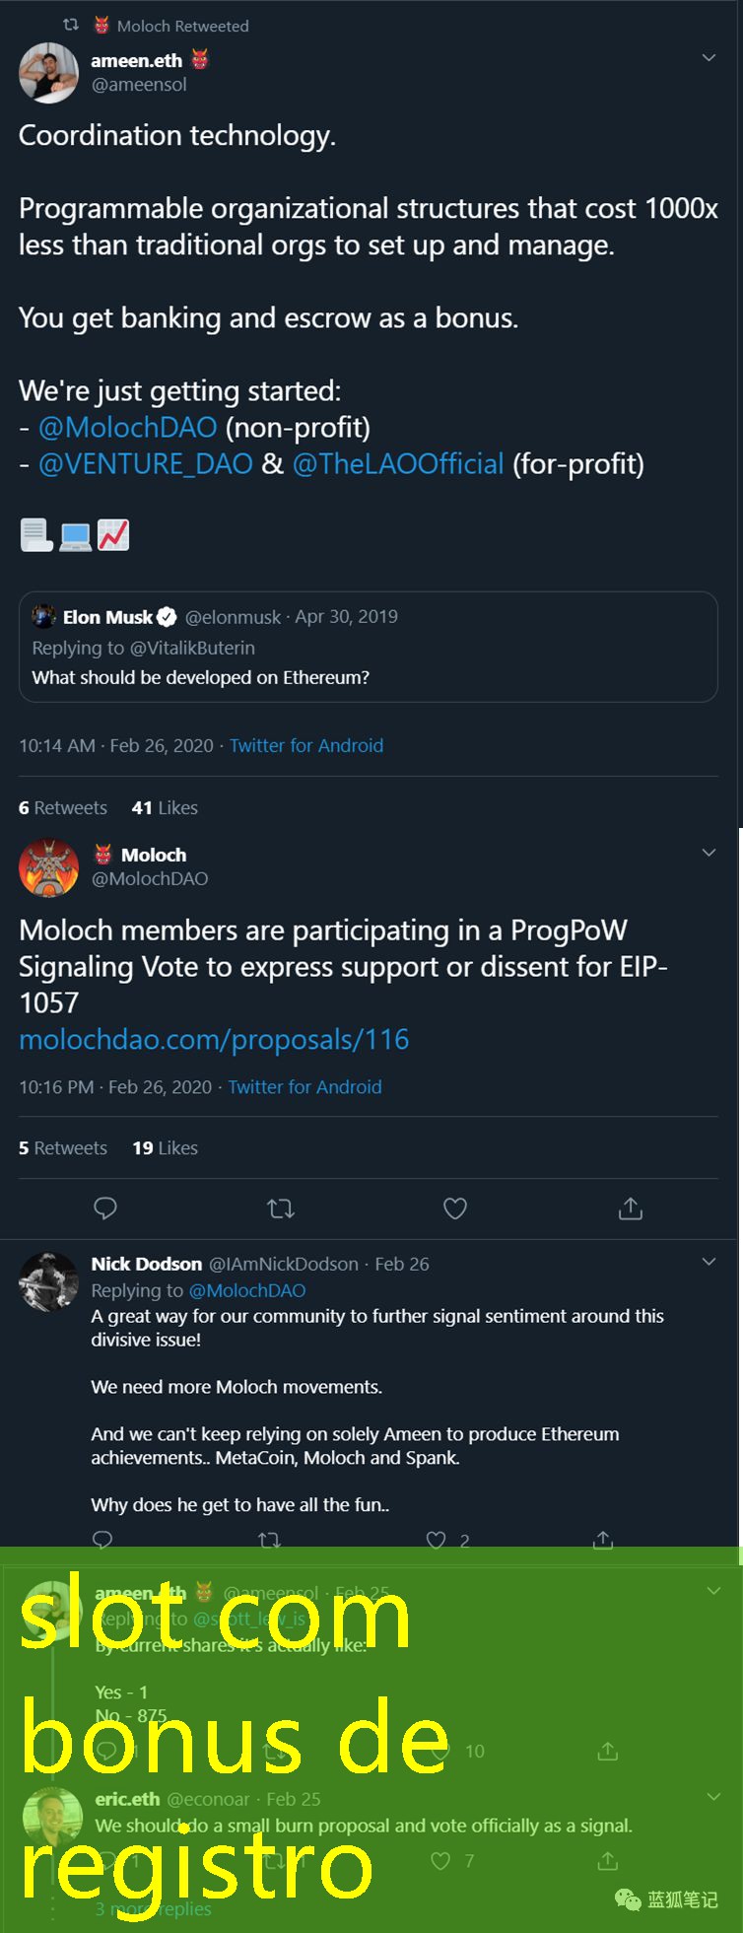
Task: Open the @TheLAOOfficial profile mention
Action: (x=398, y=464)
